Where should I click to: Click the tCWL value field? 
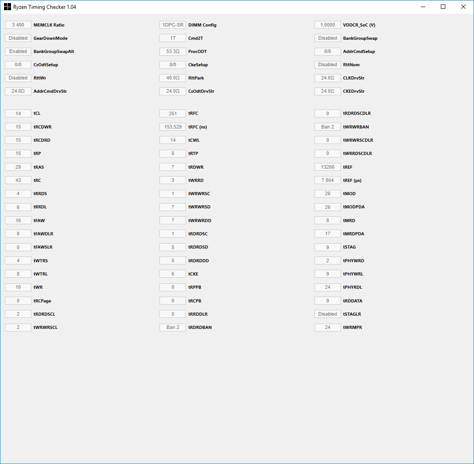[173, 140]
